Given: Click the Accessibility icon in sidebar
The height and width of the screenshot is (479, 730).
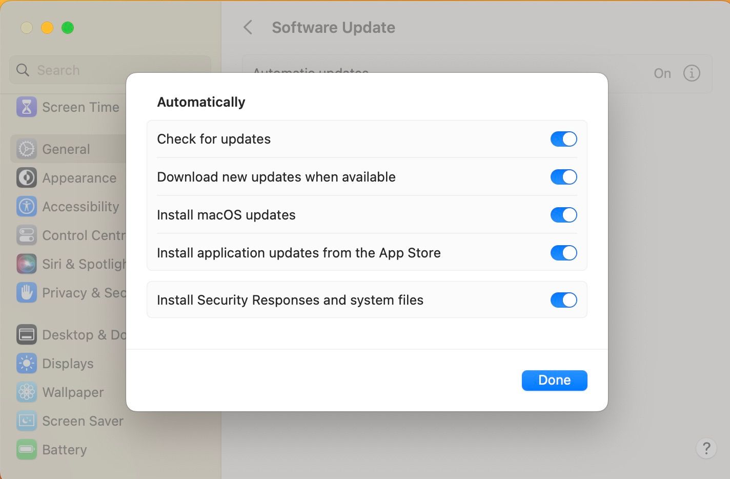Looking at the screenshot, I should (27, 207).
